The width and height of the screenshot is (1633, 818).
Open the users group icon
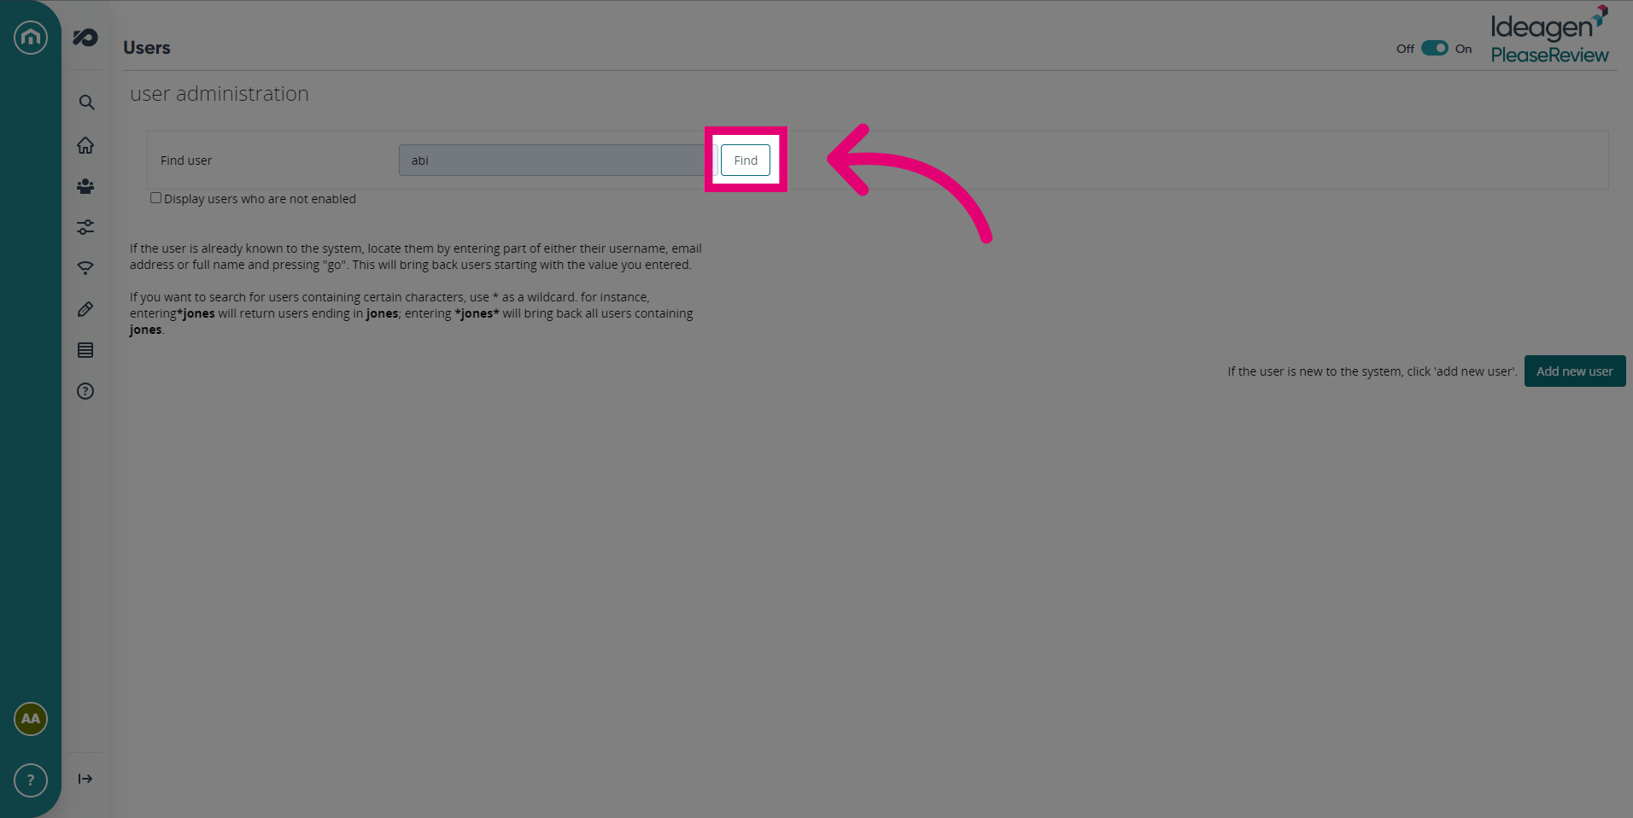tap(85, 186)
